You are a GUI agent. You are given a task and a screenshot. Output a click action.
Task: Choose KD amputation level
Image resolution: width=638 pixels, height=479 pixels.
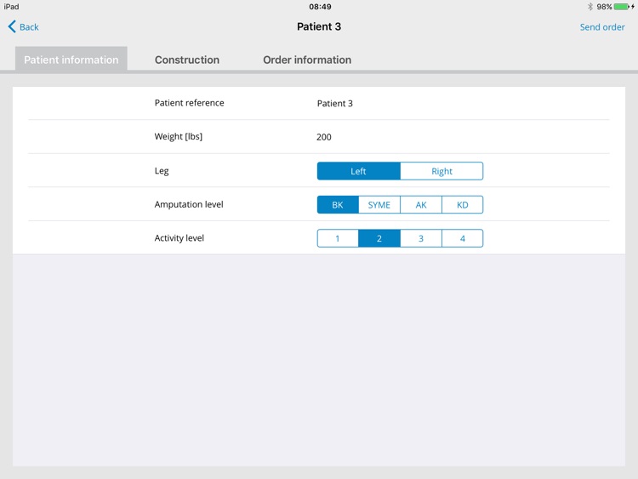[463, 205]
